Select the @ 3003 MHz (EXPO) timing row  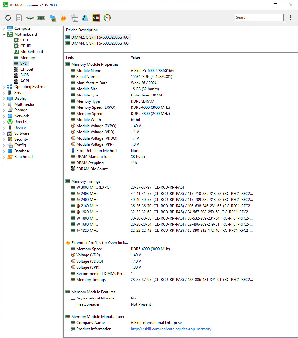coord(160,187)
